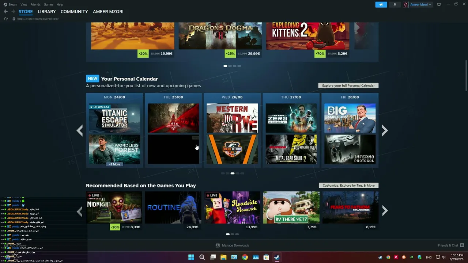Screen dimensions: 468x263
Task: Reload the store page
Action: (x=6, y=19)
